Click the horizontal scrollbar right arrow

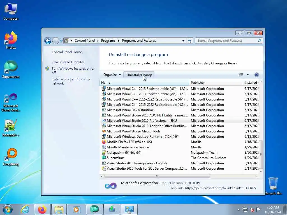coord(256,176)
